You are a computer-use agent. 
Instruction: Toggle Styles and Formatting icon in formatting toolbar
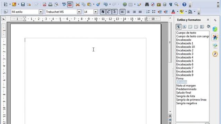[6, 12]
